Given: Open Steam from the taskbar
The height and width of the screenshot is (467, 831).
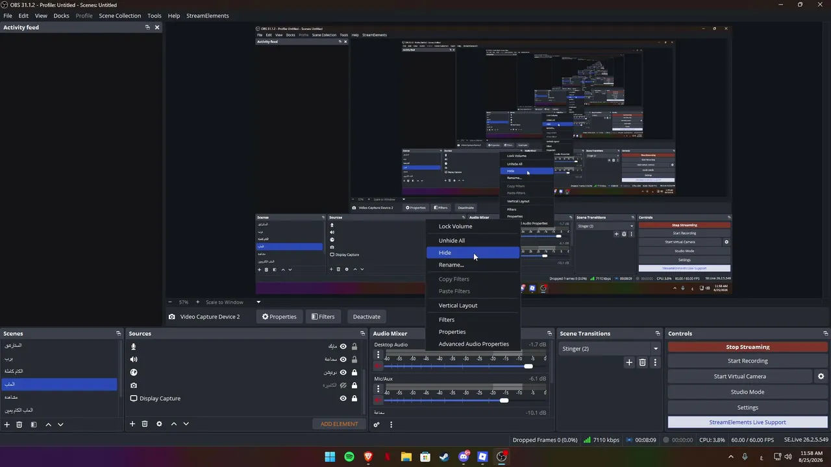Looking at the screenshot, I should pos(444,457).
